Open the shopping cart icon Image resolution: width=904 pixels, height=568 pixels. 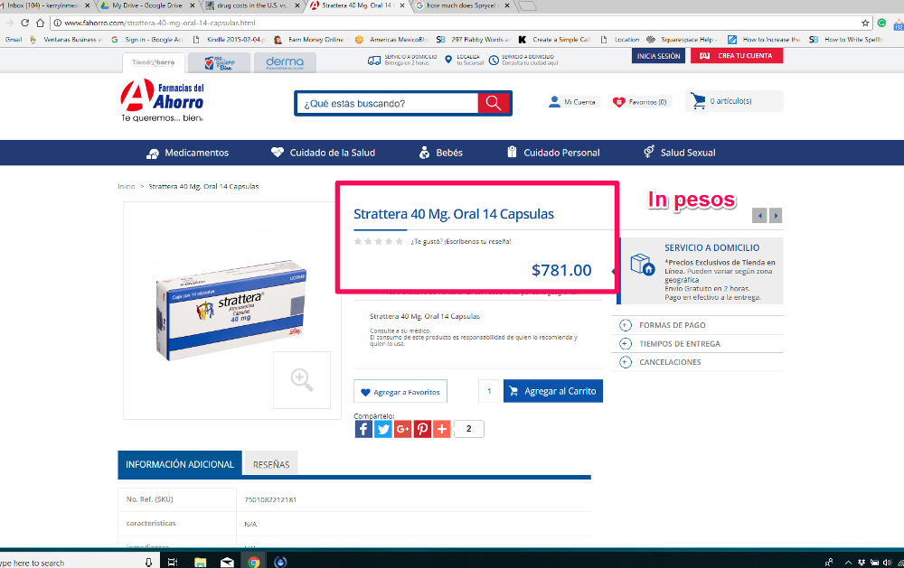[x=698, y=101]
